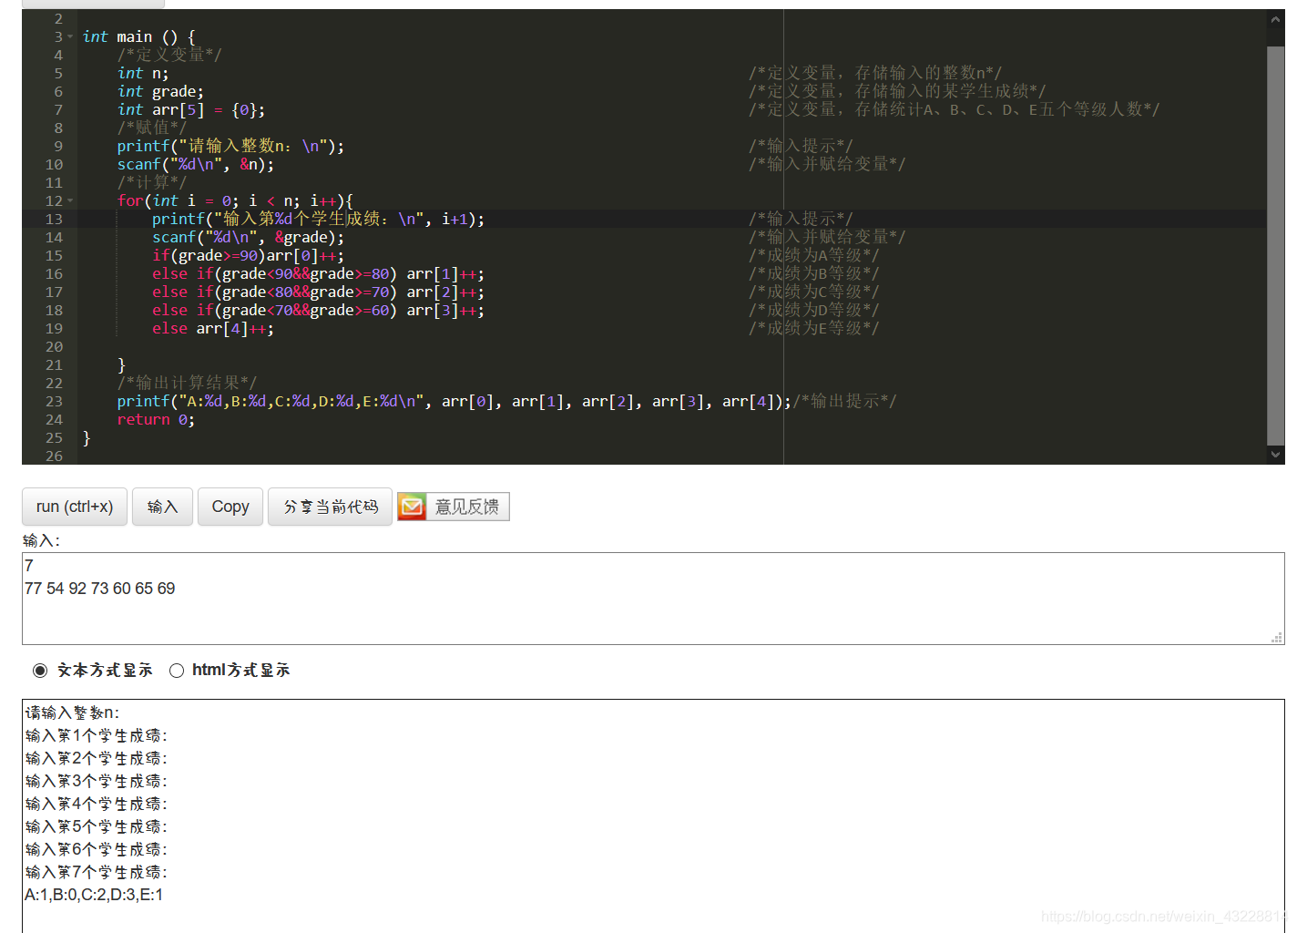Click the '77 54 92 73 60 65 69' input text
This screenshot has height=933, width=1297.
[x=100, y=589]
